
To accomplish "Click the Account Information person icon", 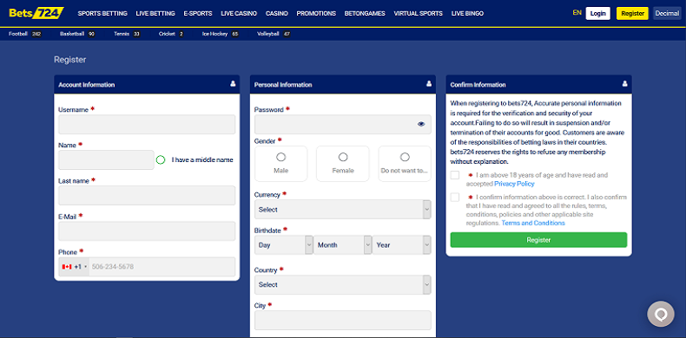I will point(233,84).
